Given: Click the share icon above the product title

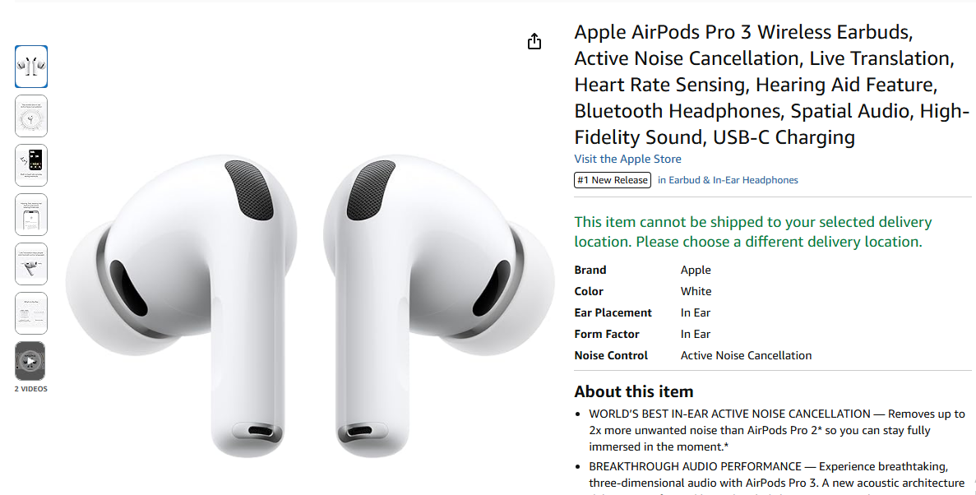Looking at the screenshot, I should click(534, 39).
